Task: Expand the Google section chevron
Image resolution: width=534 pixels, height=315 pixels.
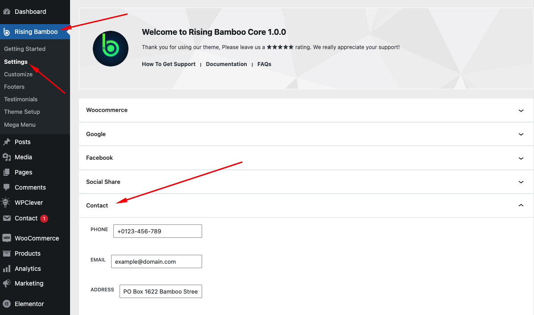Action: [x=521, y=134]
